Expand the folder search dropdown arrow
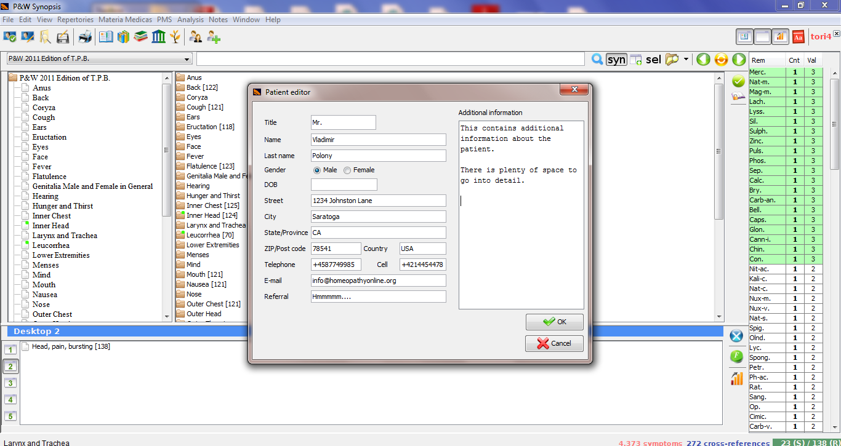841x446 pixels. tap(686, 60)
